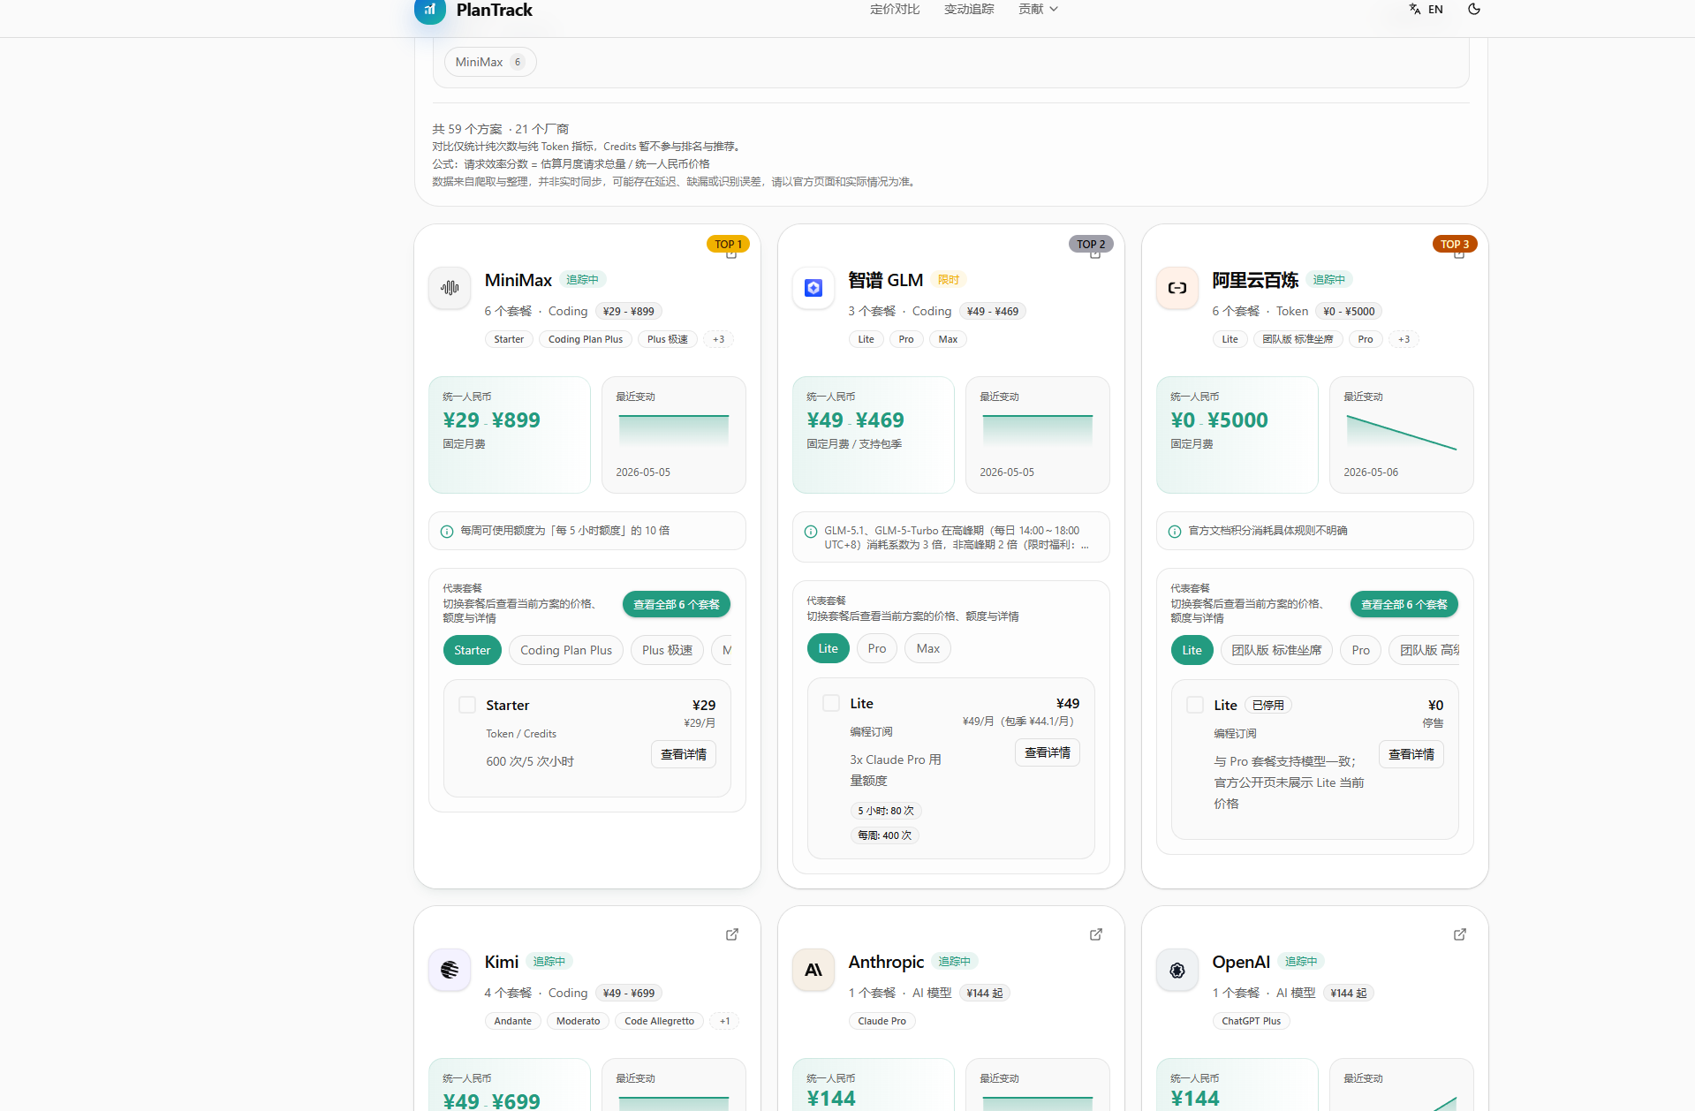Image resolution: width=1695 pixels, height=1111 pixels.
Task: Check the Starter plan checkbox
Action: 467,705
